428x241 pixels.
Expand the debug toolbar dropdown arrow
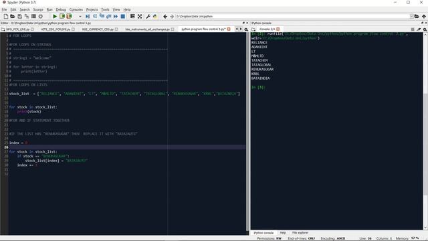point(80,17)
